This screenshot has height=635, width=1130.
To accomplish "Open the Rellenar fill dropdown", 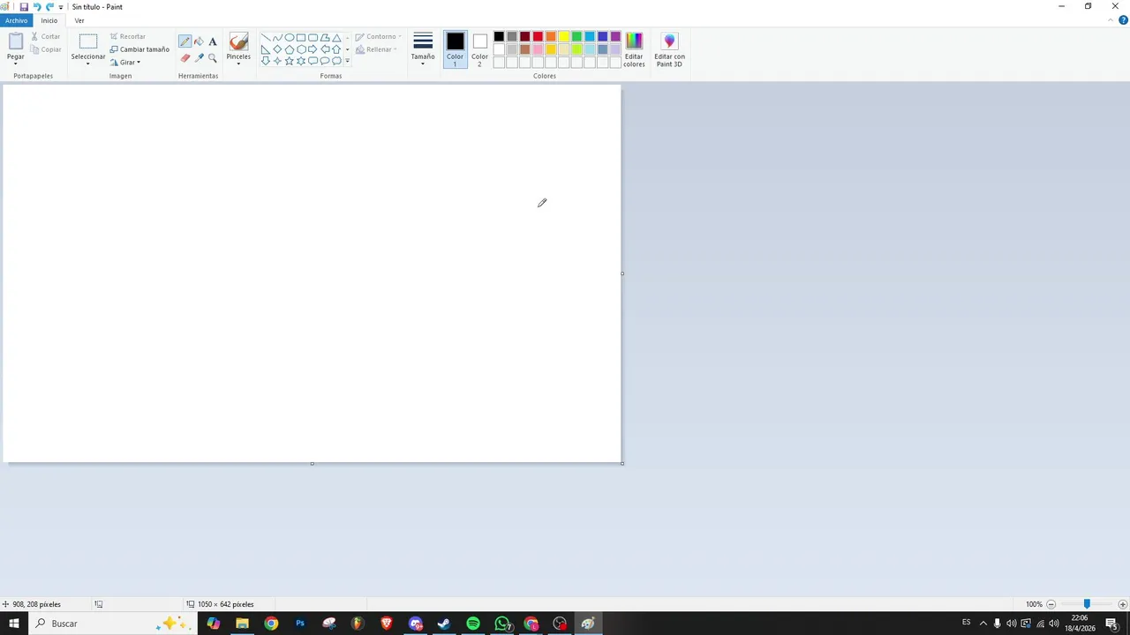I will coord(377,49).
